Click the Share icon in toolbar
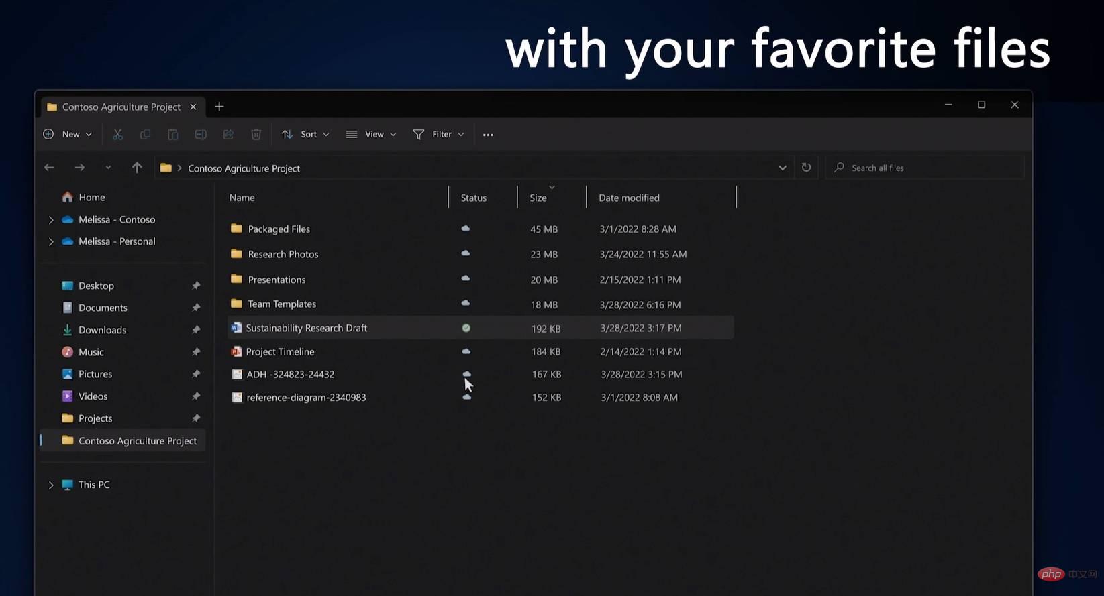This screenshot has height=596, width=1104. coord(228,135)
